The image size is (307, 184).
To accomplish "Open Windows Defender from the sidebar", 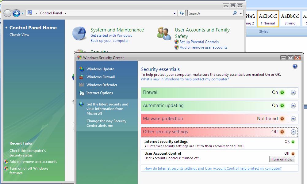I will [x=102, y=85].
